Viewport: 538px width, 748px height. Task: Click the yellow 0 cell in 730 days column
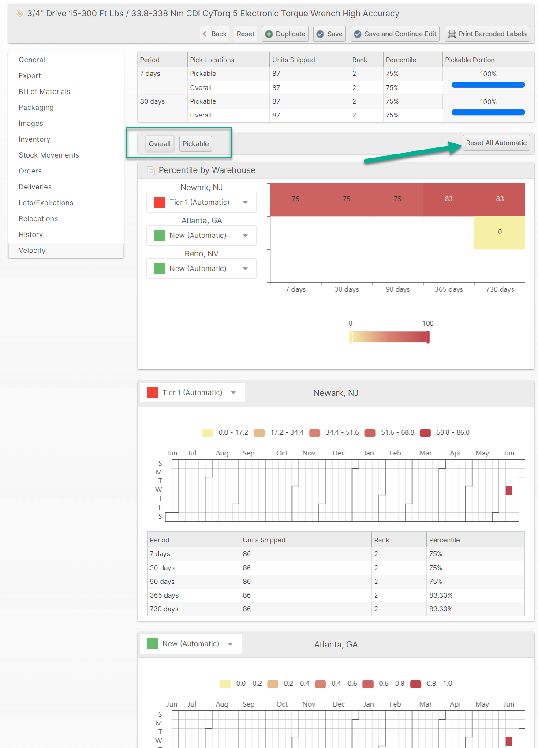click(x=500, y=232)
